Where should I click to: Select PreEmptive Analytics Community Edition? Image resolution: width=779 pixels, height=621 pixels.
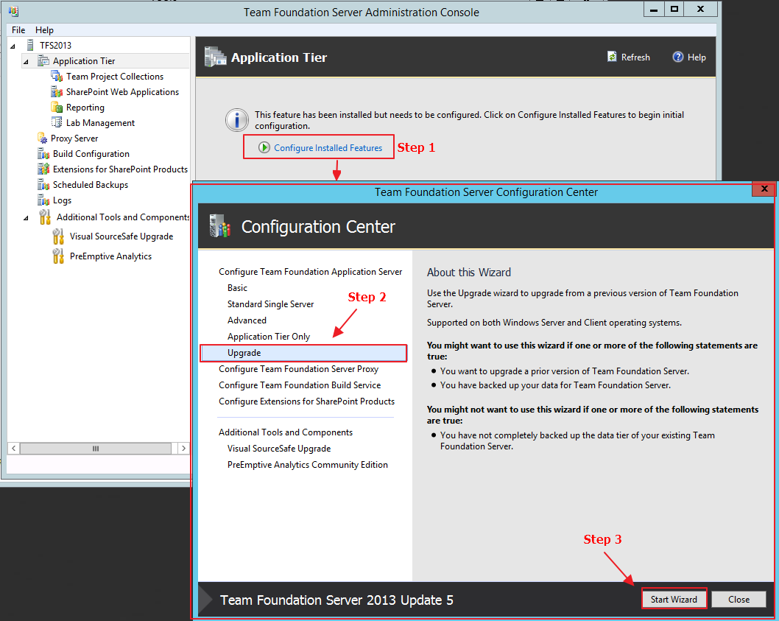pyautogui.click(x=308, y=464)
